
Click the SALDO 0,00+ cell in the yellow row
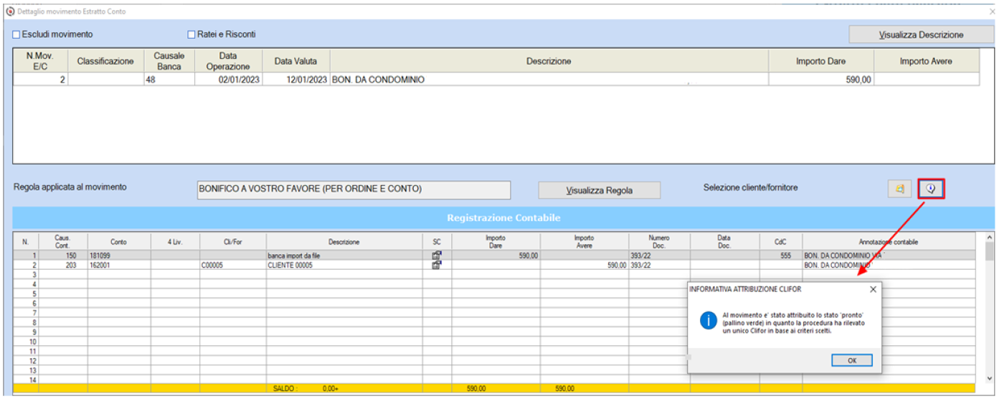coord(344,388)
